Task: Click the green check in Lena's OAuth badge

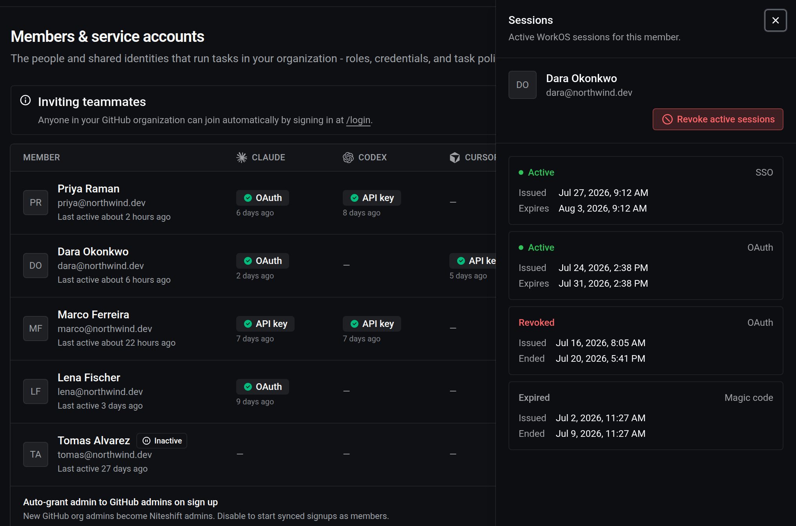Action: tap(248, 387)
